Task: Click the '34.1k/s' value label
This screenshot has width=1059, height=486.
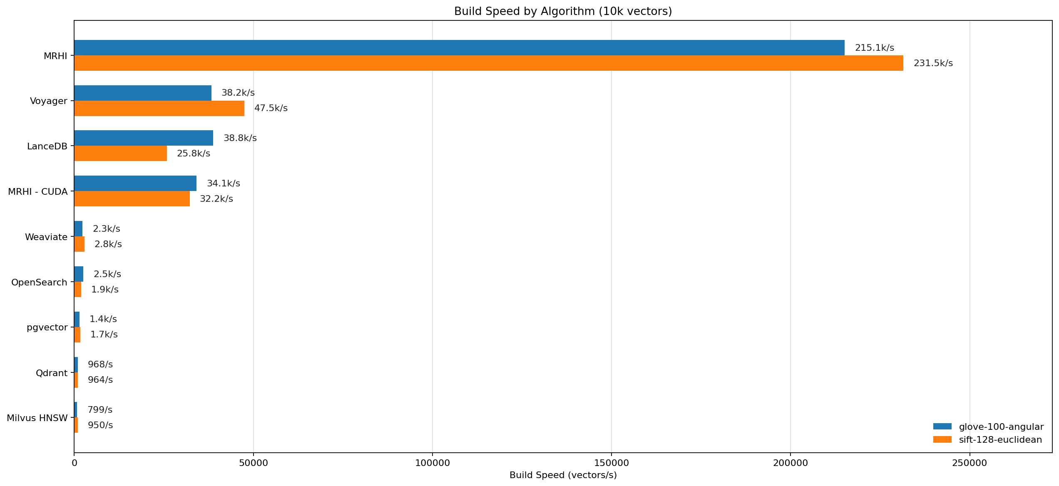Action: coord(224,183)
